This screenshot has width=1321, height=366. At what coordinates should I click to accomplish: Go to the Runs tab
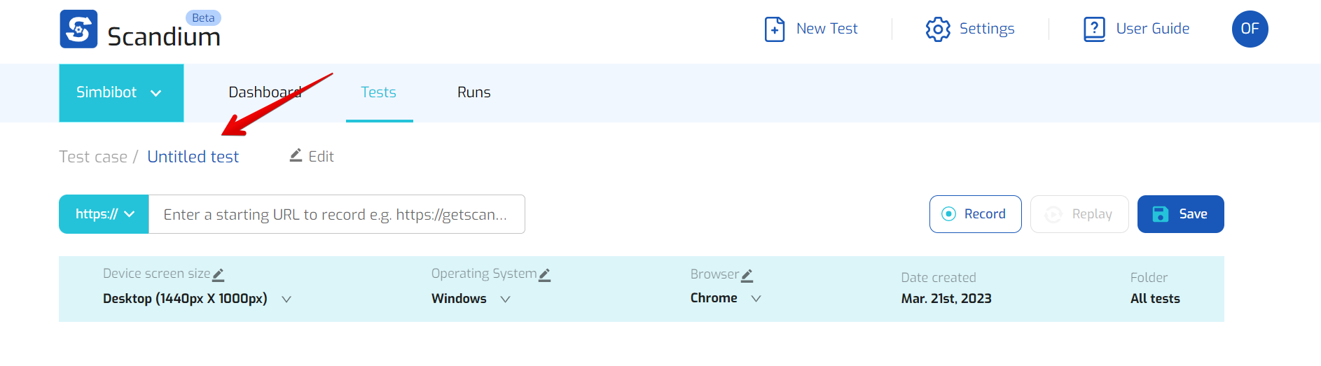tap(473, 92)
